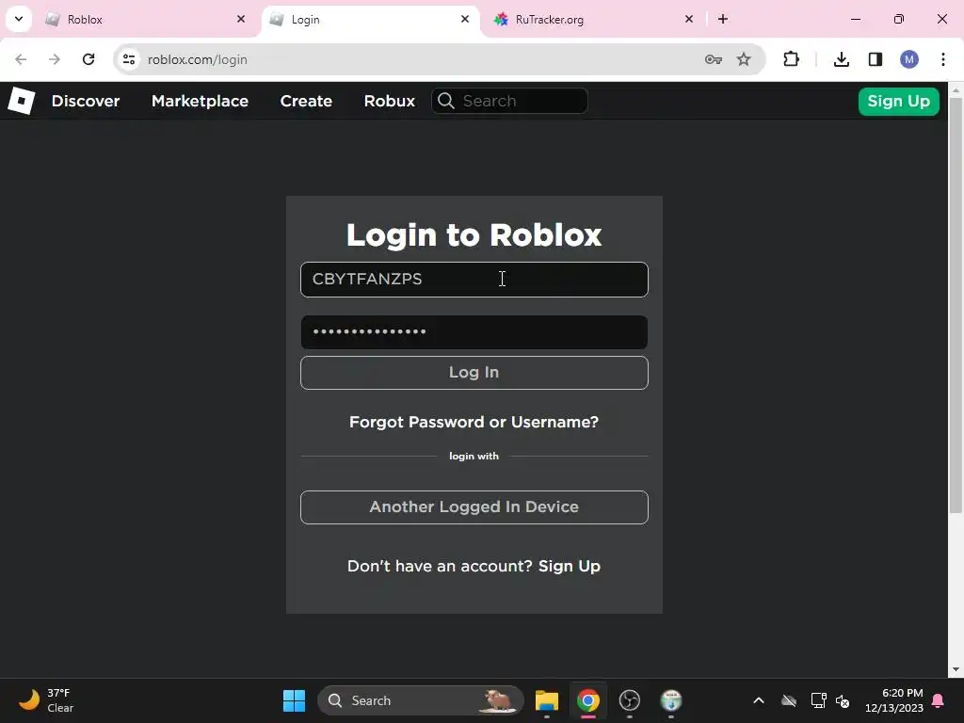Open the Chrome three-dot menu

[x=943, y=59]
